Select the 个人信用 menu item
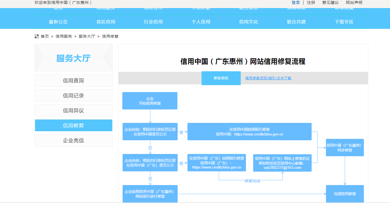The height and width of the screenshot is (203, 390). [201, 22]
